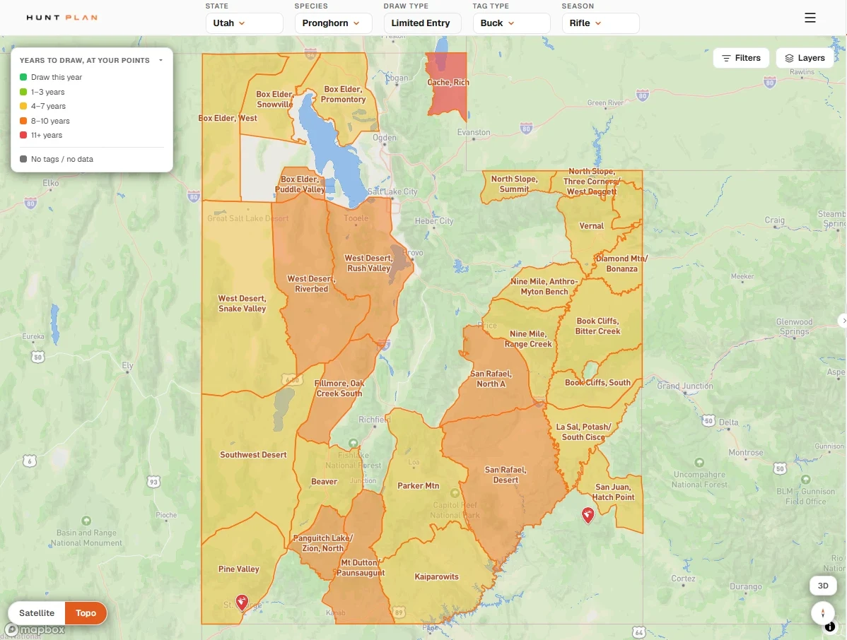The height and width of the screenshot is (640, 847).
Task: Select the Book Cliffs, South unit
Action: (x=597, y=383)
